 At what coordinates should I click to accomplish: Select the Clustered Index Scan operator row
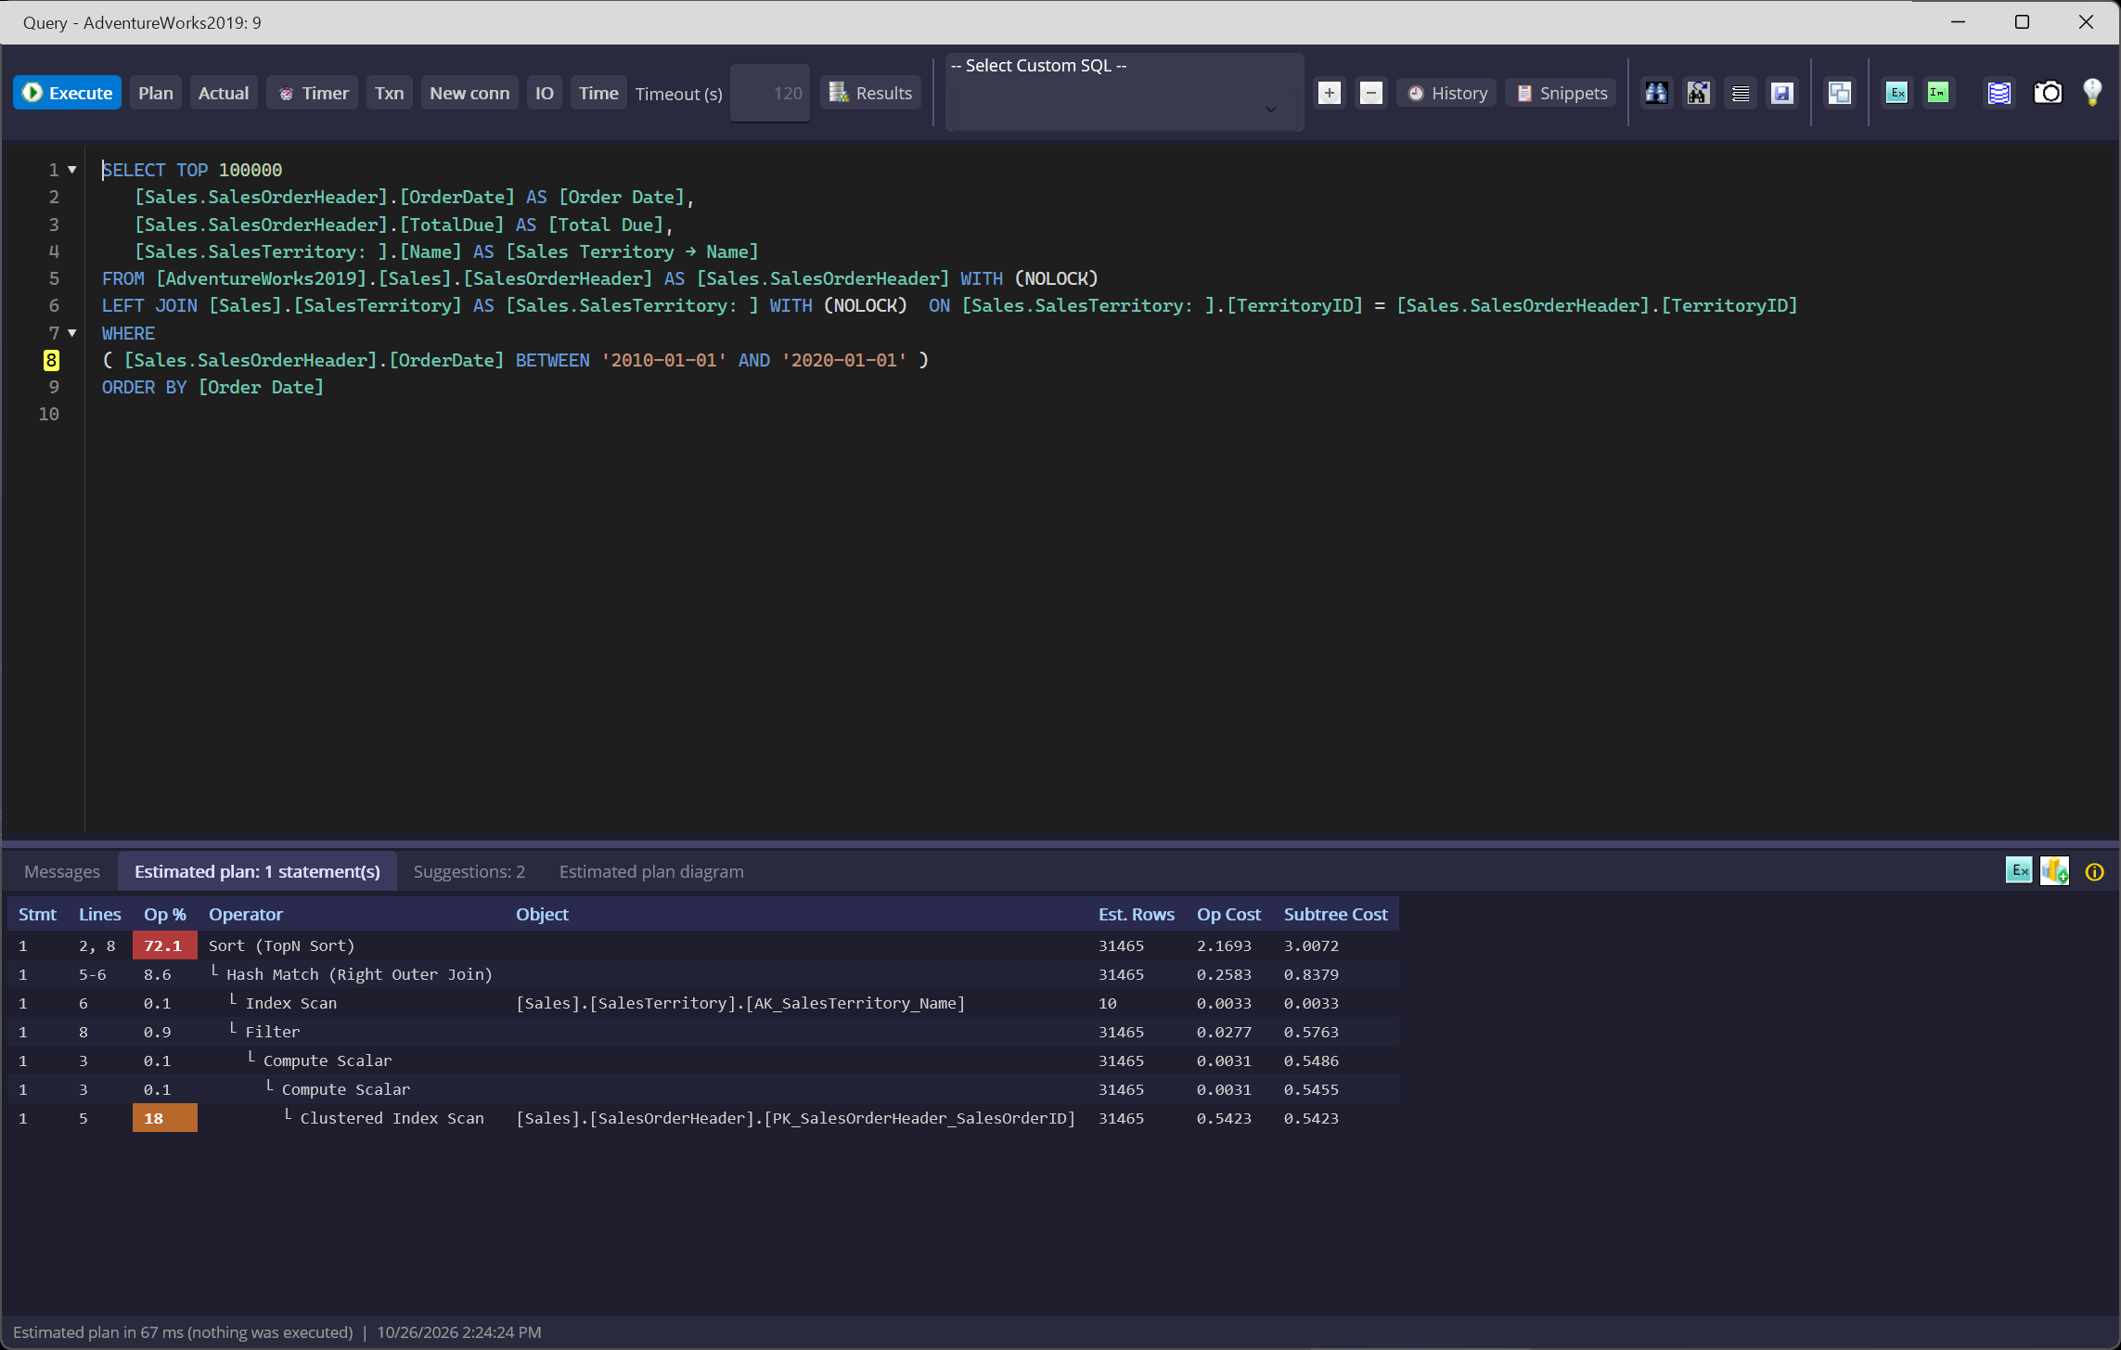702,1118
